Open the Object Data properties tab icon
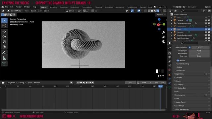212x119 pixels. [170, 87]
